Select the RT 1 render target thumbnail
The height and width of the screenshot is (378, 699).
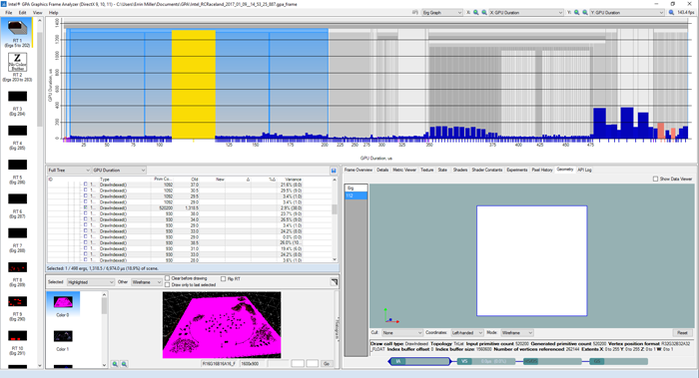pos(17,29)
